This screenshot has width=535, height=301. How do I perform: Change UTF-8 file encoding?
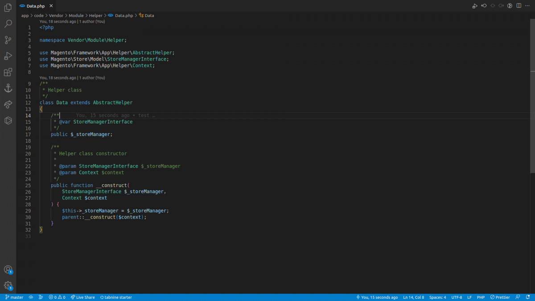coord(457,297)
